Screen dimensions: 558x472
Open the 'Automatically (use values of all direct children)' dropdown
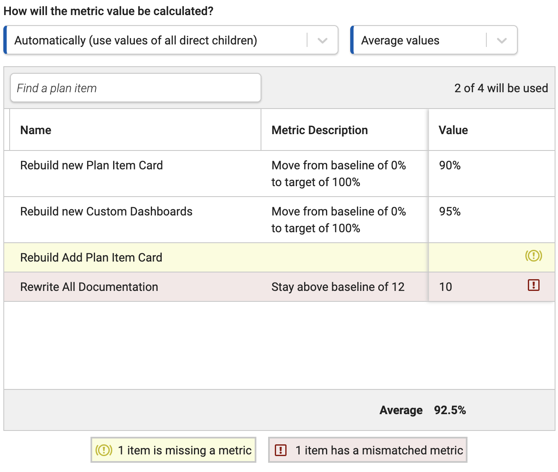(171, 40)
